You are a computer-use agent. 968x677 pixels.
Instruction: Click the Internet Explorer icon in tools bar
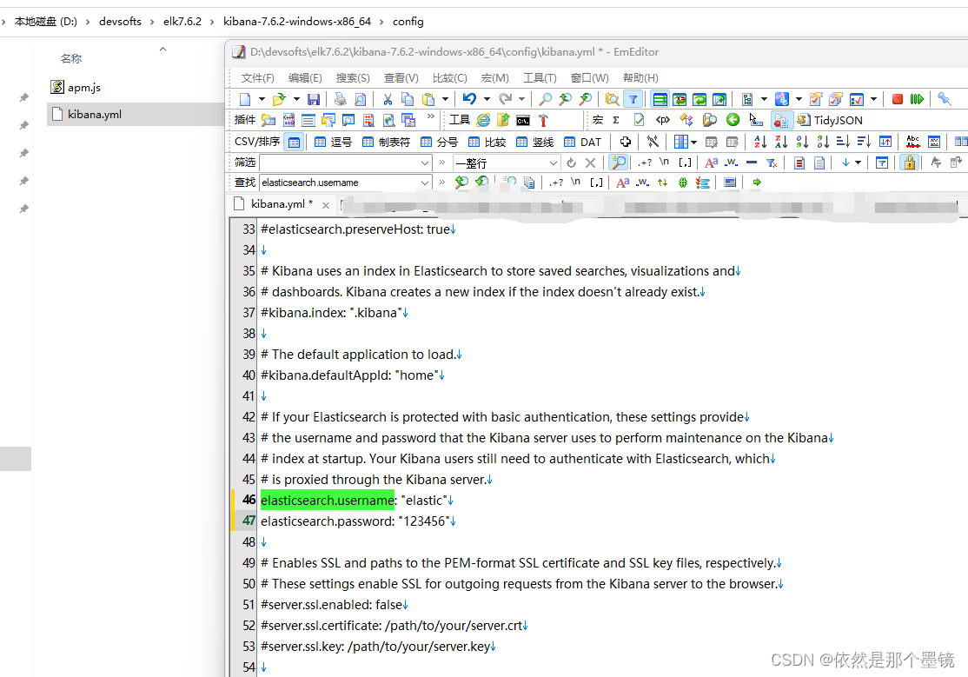click(x=483, y=121)
